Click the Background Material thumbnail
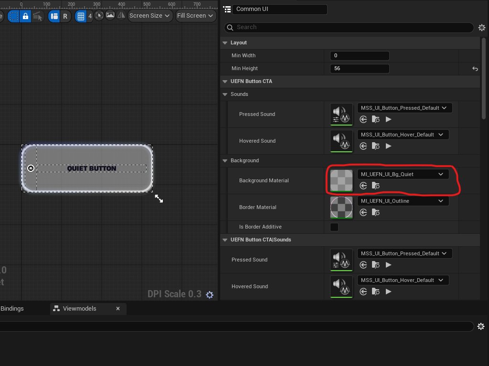 click(341, 181)
